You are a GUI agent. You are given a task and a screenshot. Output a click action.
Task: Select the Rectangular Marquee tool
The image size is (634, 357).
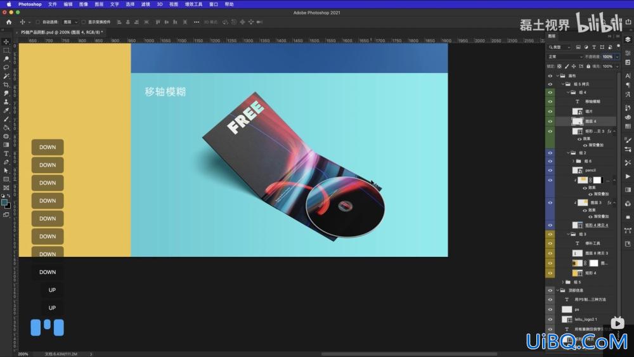click(x=6, y=50)
